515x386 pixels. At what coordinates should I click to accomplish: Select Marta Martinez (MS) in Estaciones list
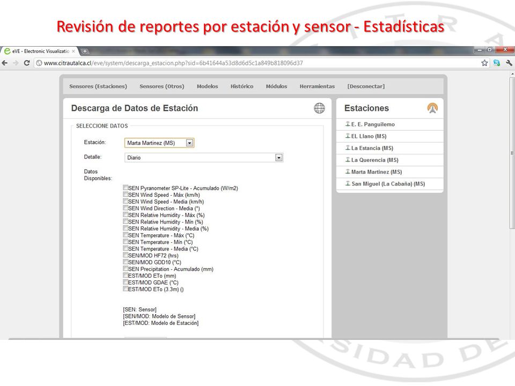tap(377, 172)
